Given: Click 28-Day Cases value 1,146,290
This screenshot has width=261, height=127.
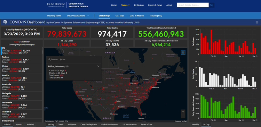Looking at the screenshot, I should 67,45.
